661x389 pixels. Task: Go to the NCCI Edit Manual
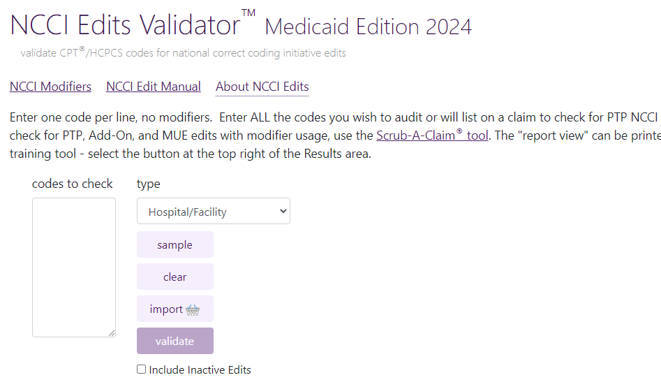coord(154,87)
